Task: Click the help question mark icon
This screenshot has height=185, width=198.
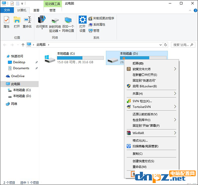Action: coord(195,10)
